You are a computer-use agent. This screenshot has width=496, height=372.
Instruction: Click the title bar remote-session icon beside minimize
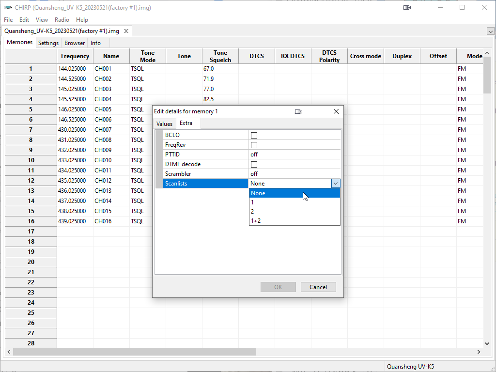407,8
